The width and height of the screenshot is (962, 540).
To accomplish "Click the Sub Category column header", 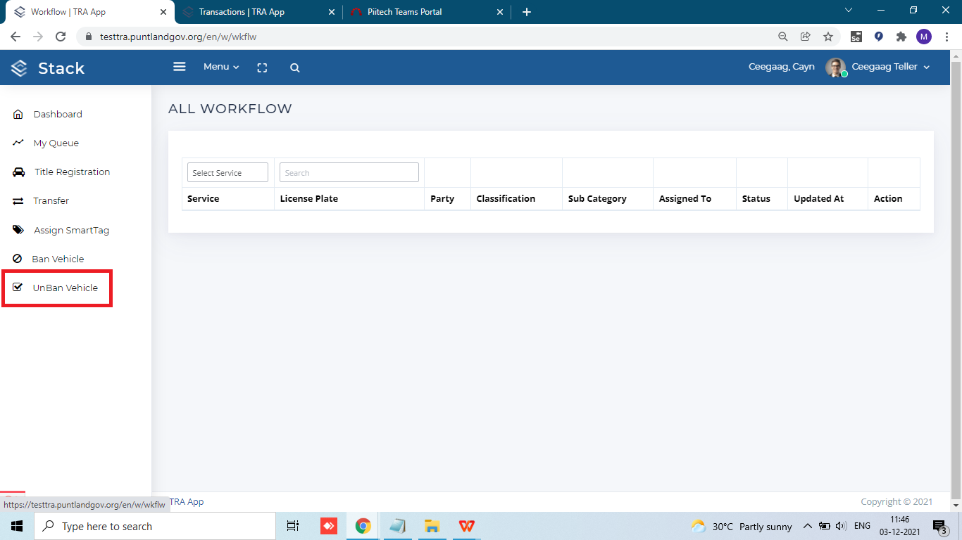I will (597, 198).
